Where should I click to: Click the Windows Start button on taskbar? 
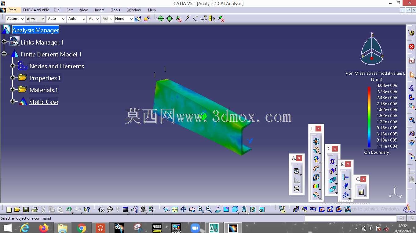click(x=7, y=228)
